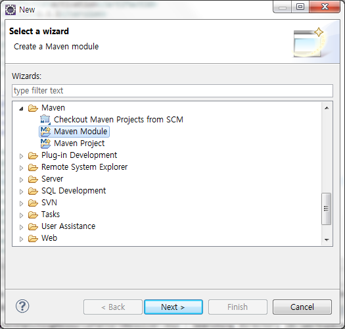The image size is (345, 329).
Task: Click the Eclipse icon in title bar
Action: (x=11, y=10)
